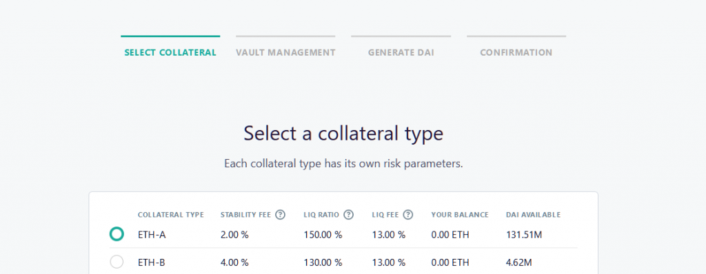Image resolution: width=706 pixels, height=274 pixels.
Task: Click ETH-A's 150.00 % liquidation ratio
Action: (x=323, y=234)
